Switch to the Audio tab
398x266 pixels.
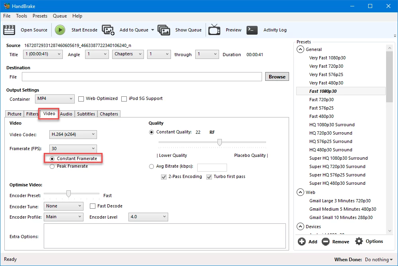pos(66,114)
